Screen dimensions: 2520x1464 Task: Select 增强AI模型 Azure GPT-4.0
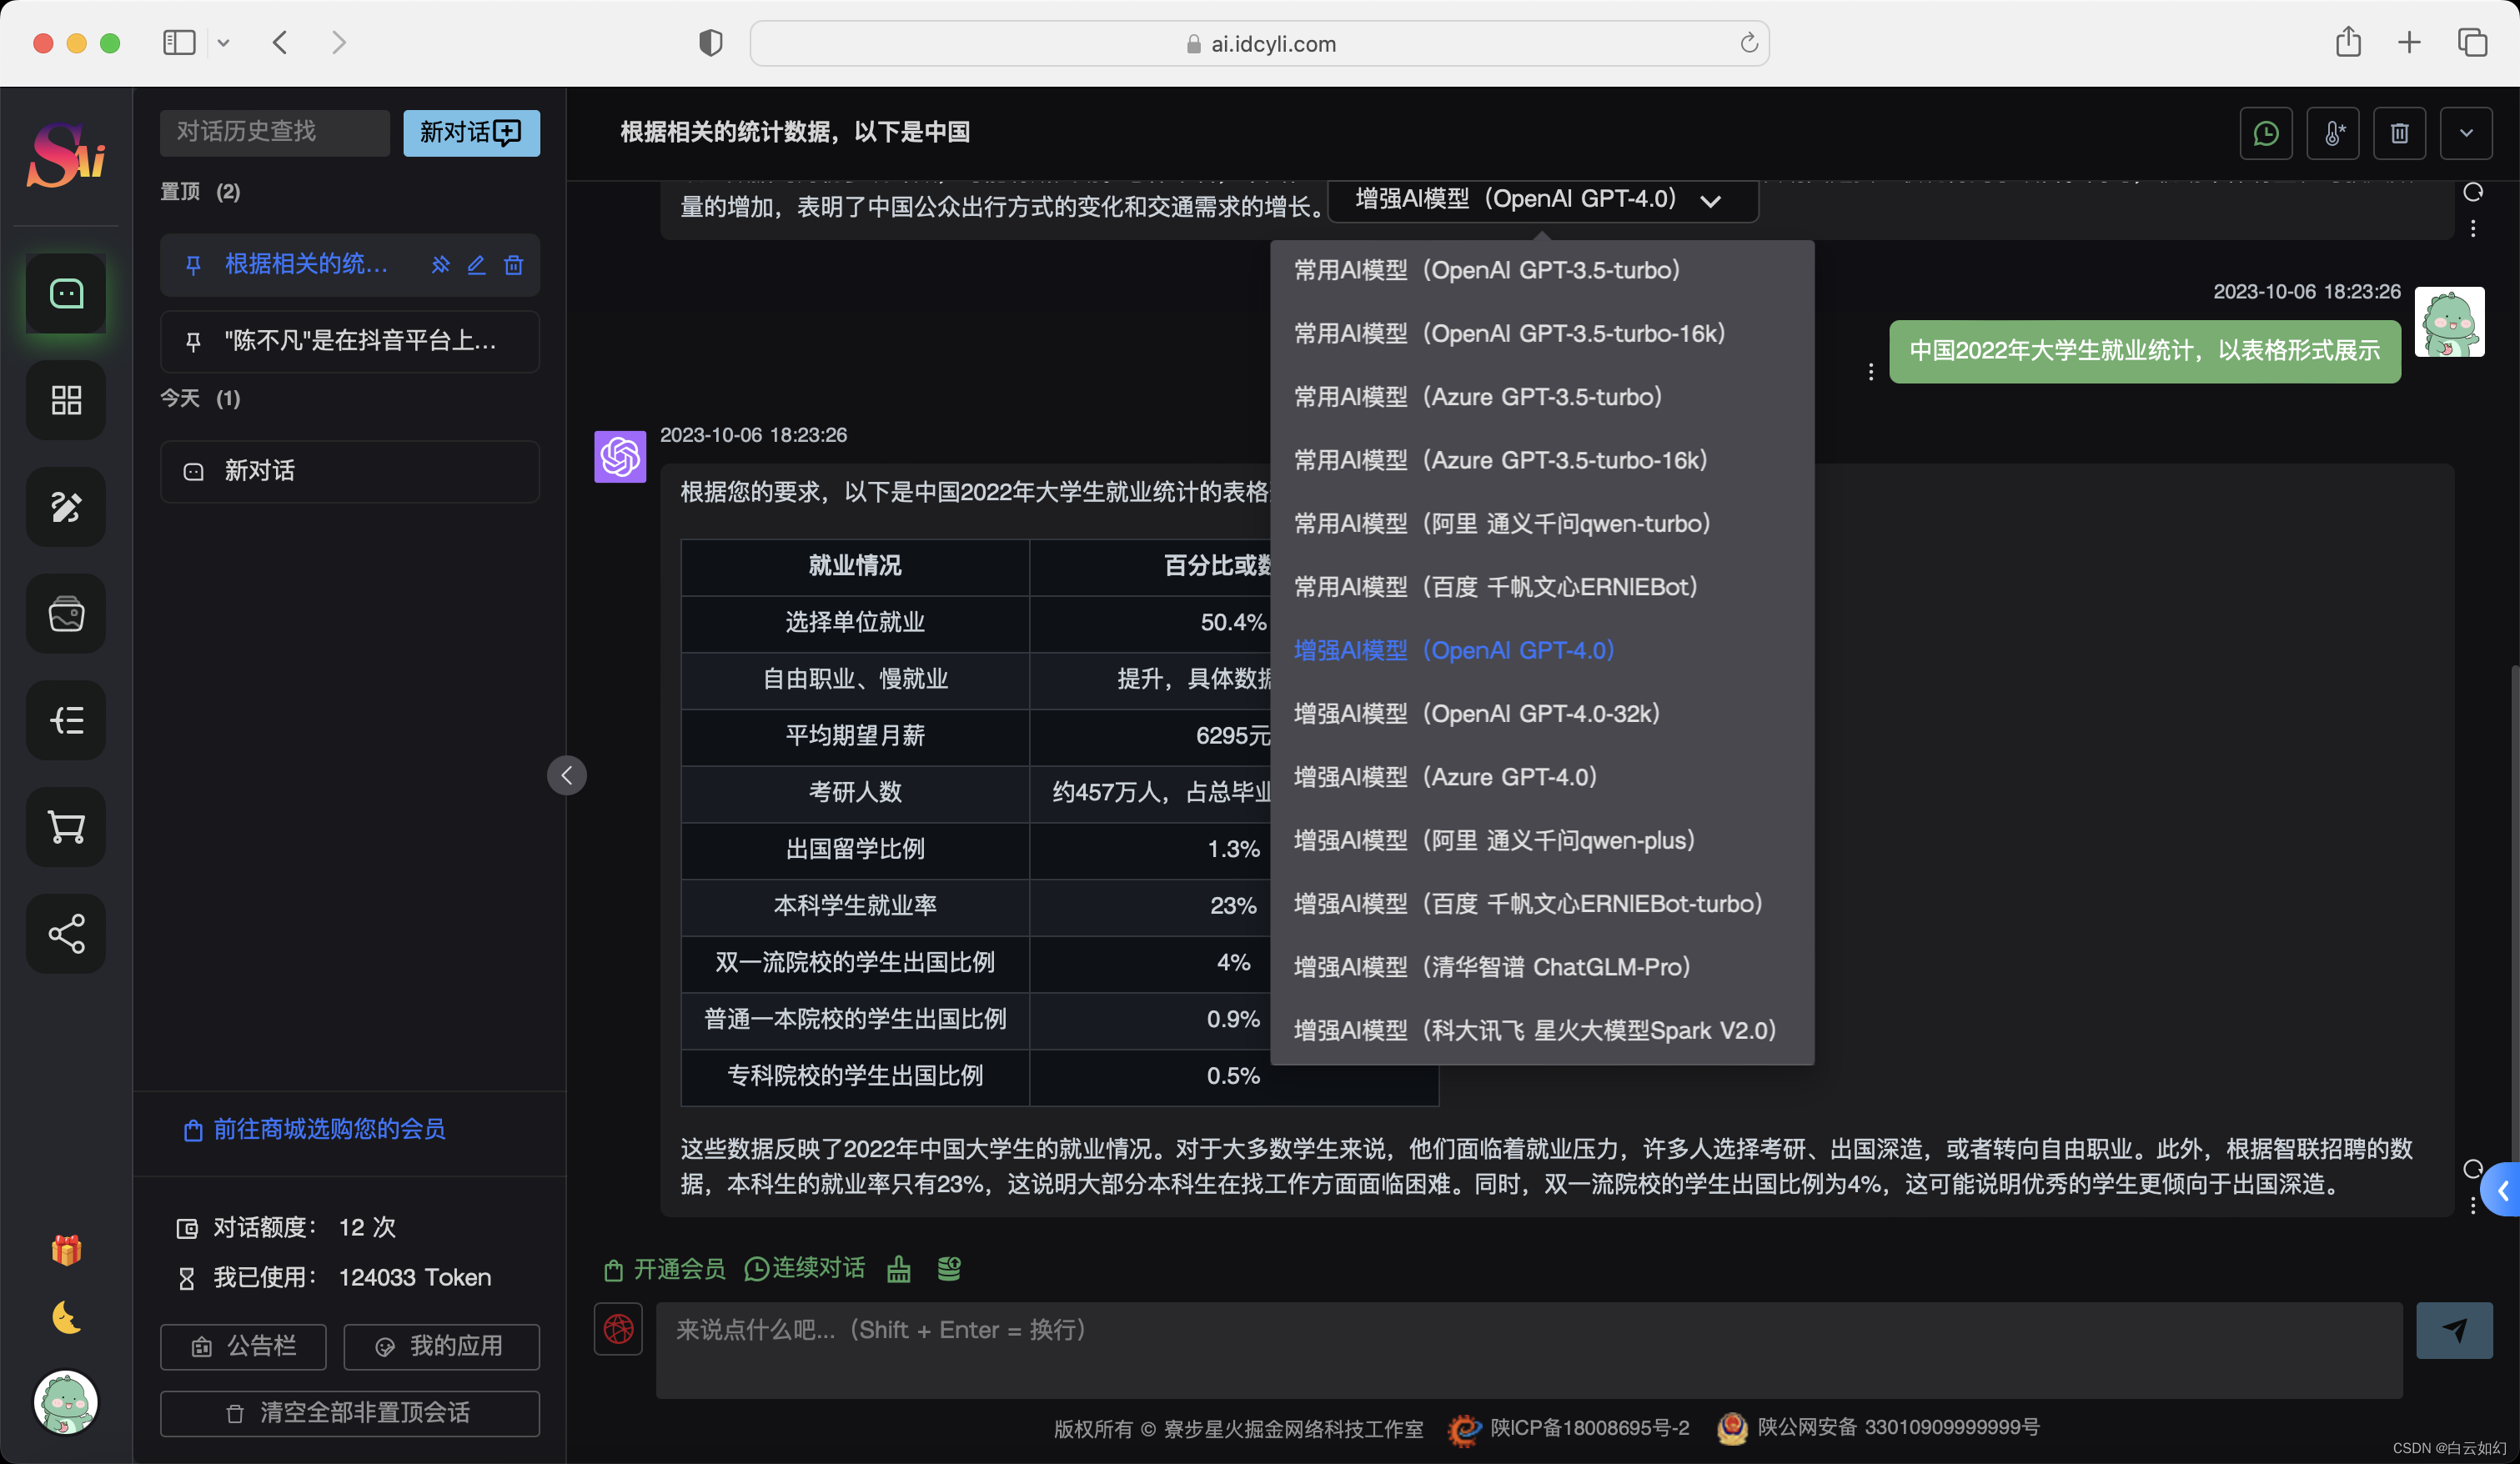[1542, 777]
